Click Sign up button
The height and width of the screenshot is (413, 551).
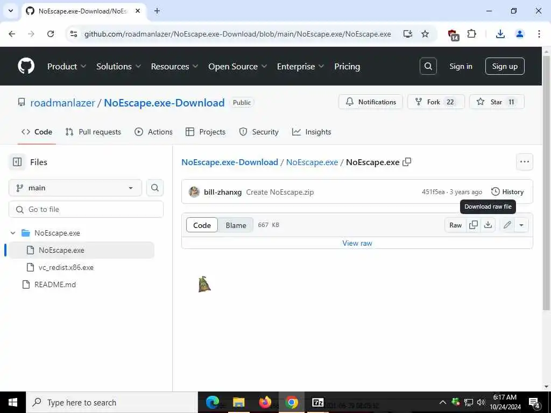click(505, 66)
